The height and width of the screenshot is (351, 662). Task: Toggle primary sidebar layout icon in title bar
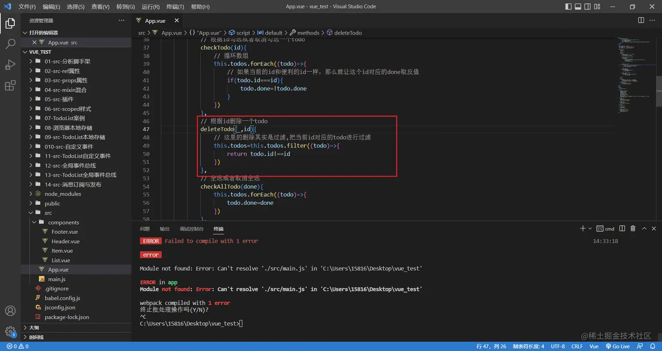569,7
